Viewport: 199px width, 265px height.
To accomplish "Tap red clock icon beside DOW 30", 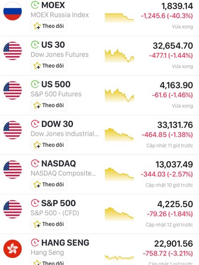I will [x=35, y=124].
